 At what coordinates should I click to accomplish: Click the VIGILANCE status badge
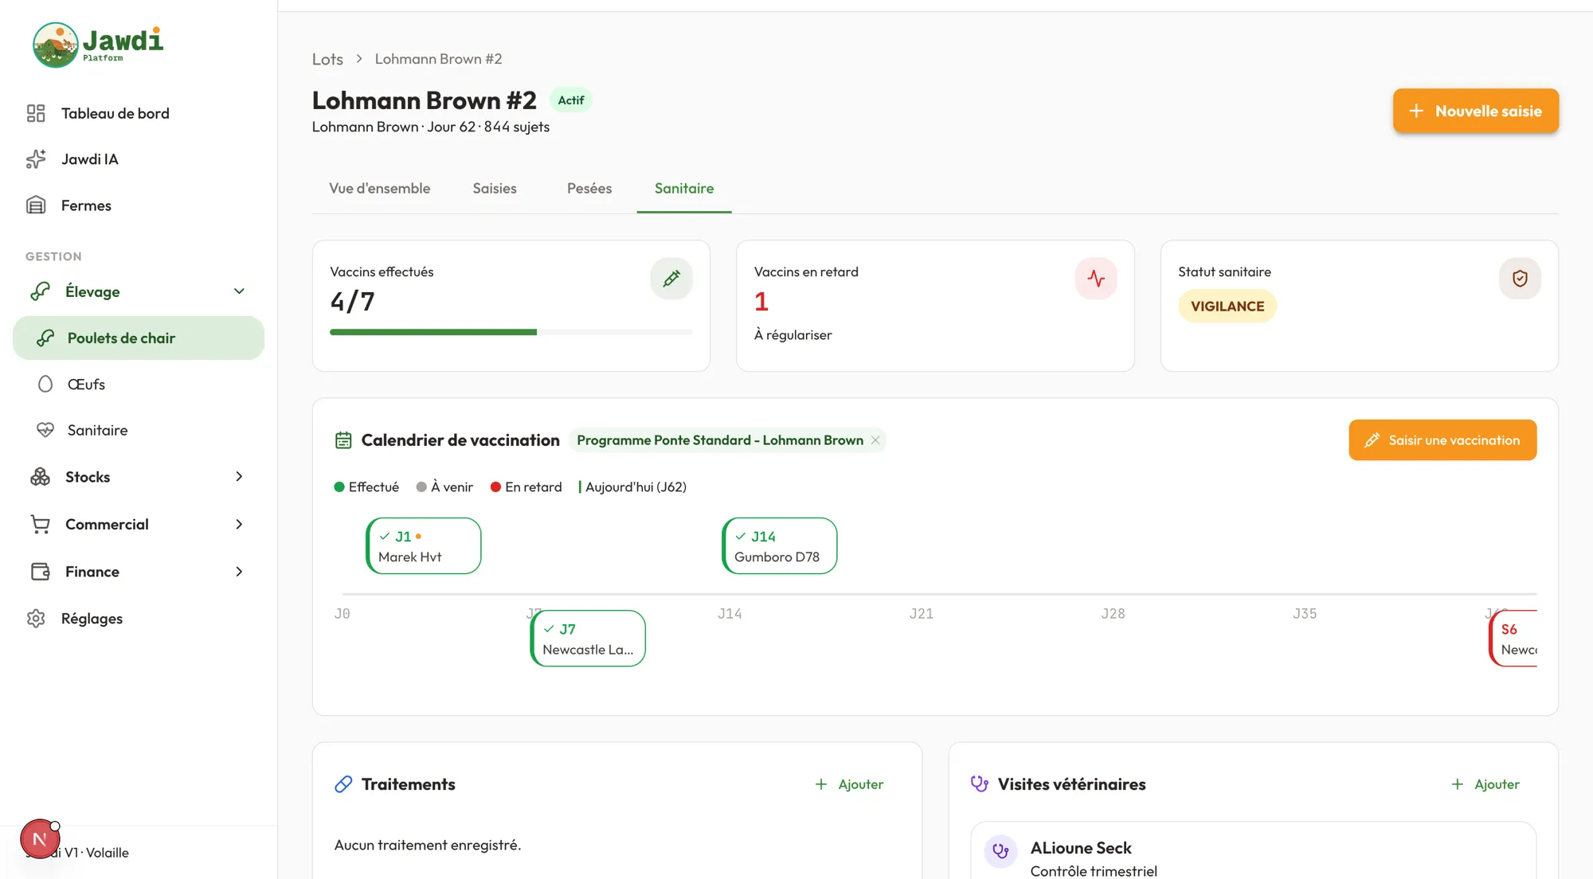[1227, 307]
